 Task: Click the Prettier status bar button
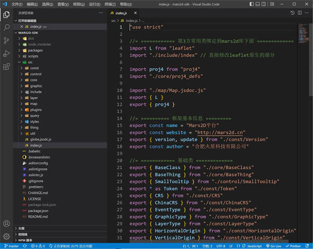coord(295,245)
